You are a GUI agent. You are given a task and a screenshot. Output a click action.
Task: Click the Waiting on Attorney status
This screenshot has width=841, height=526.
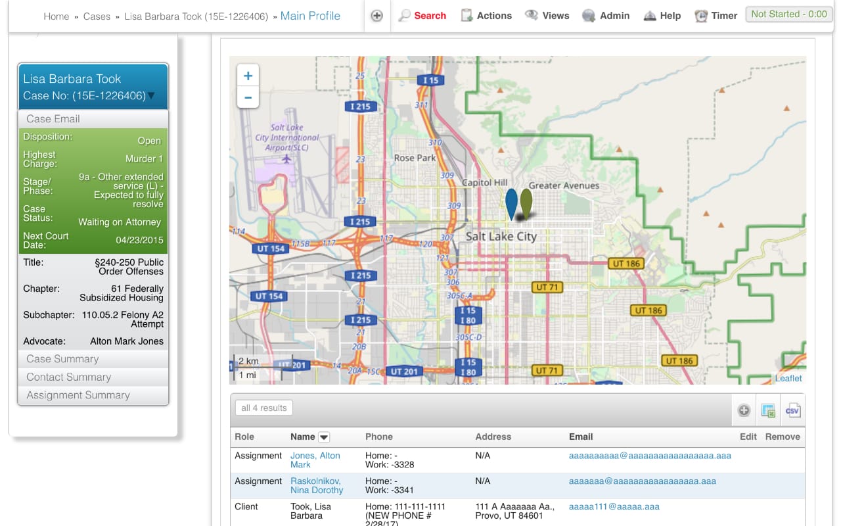coord(120,222)
